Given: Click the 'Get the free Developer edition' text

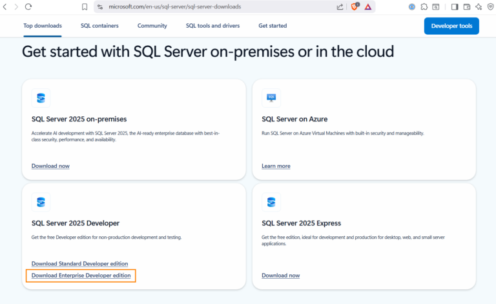Looking at the screenshot, I should (x=107, y=238).
